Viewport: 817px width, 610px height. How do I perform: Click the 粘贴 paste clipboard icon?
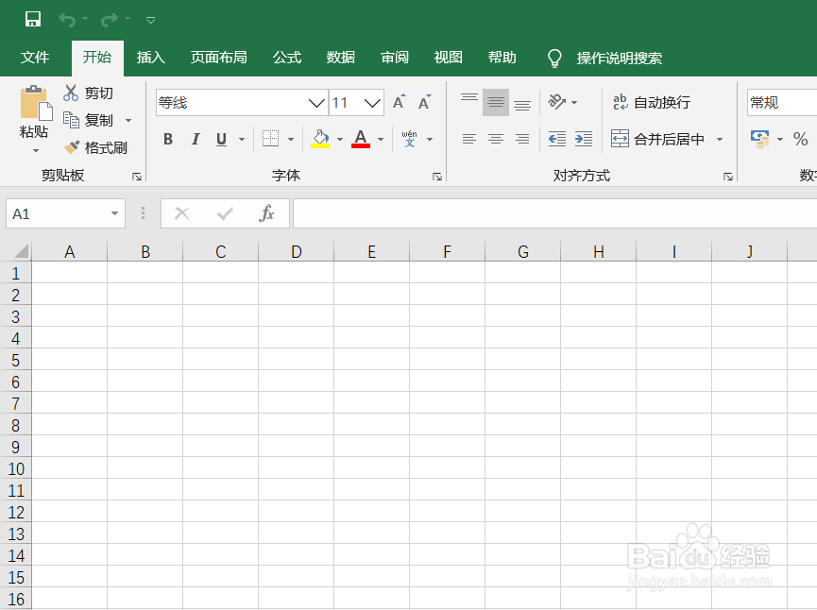click(36, 103)
